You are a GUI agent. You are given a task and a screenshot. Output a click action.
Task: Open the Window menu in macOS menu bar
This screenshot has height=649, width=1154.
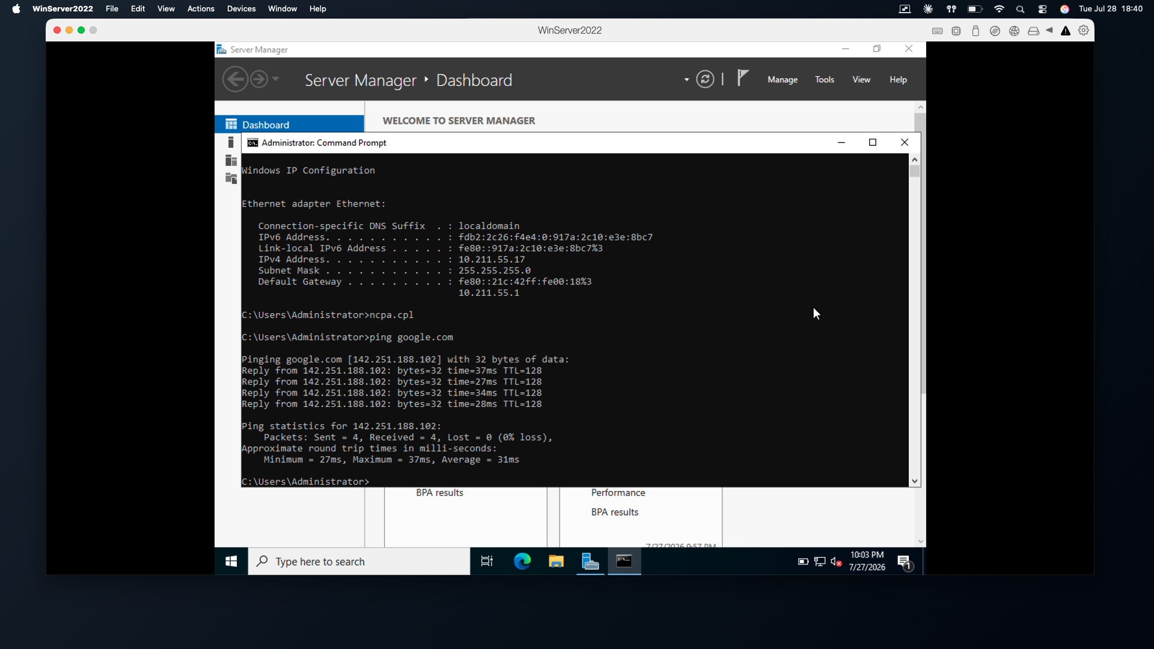tap(282, 8)
